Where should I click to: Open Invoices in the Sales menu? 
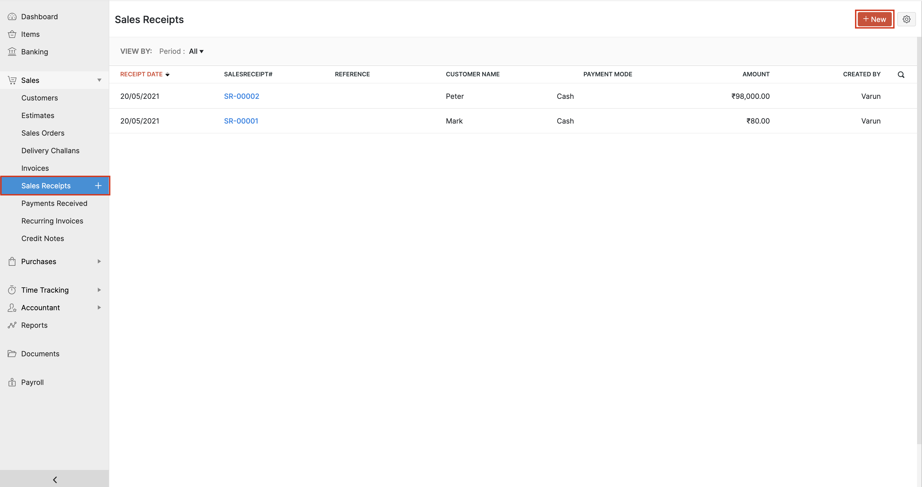[x=35, y=168]
